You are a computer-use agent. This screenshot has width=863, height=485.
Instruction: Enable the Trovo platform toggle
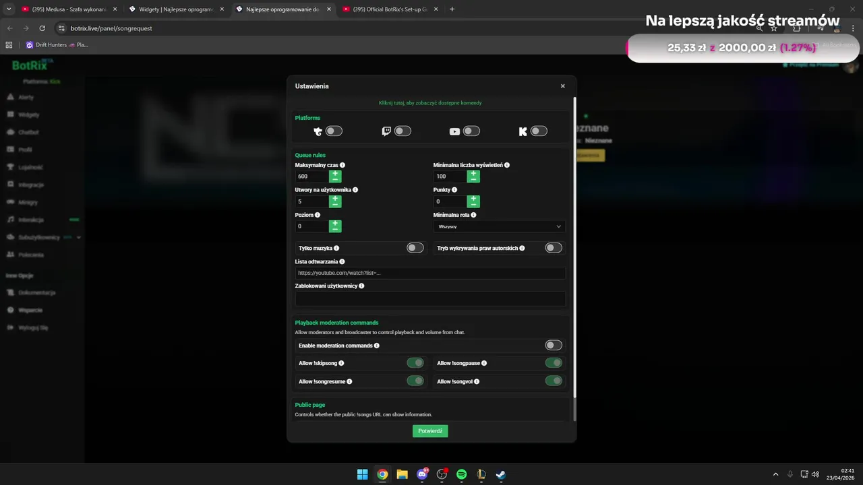coord(334,131)
